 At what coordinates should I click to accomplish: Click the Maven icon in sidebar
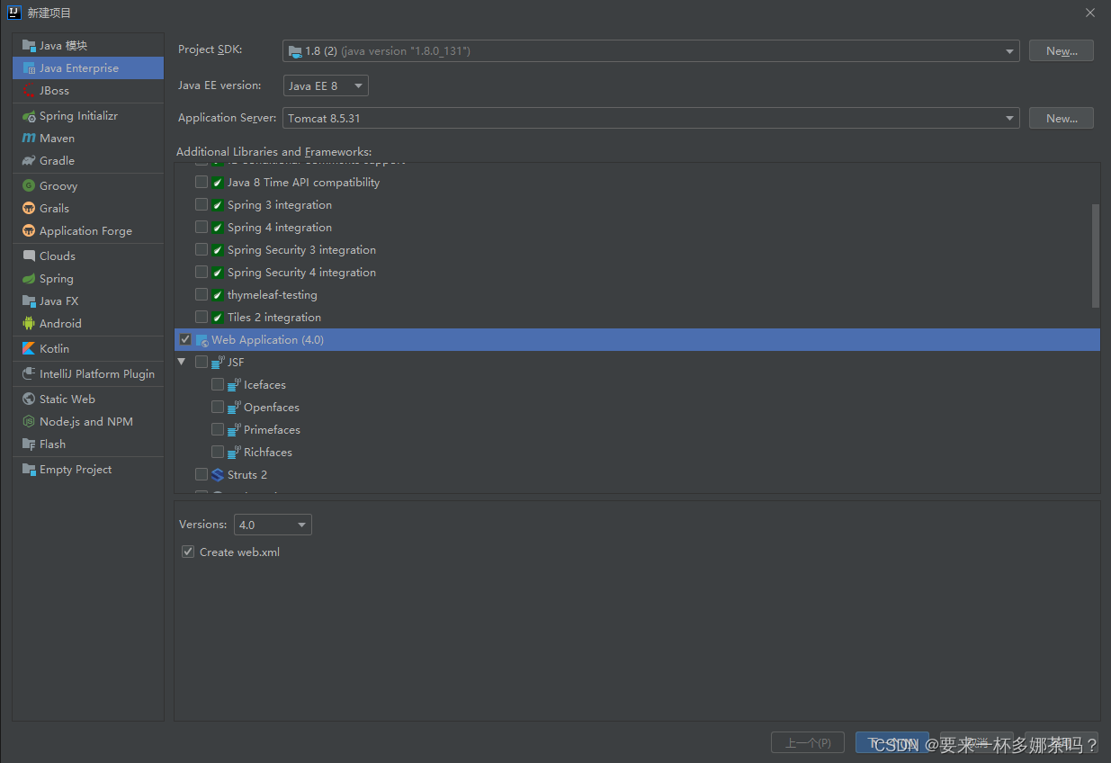(x=29, y=139)
